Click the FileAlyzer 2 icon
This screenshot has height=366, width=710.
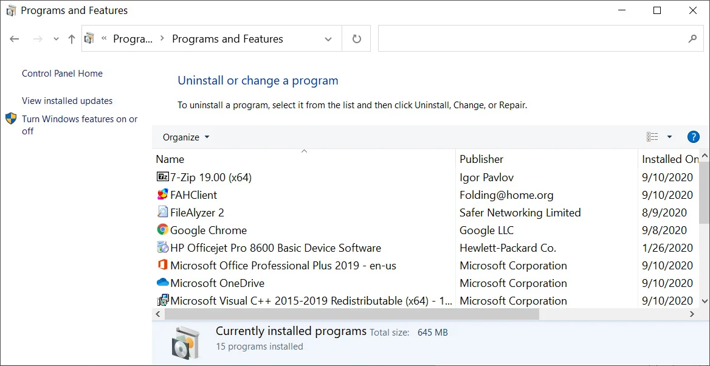[x=162, y=212]
